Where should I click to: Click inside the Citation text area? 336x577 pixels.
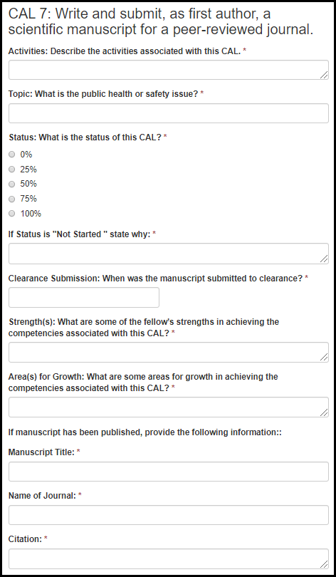(169, 559)
